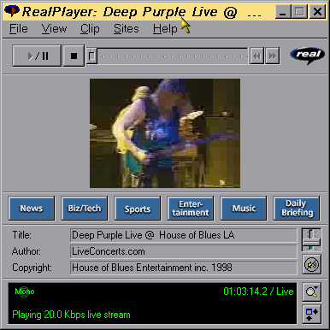The image size is (330, 330).
Task: Click the Real logo icon
Action: point(307,55)
